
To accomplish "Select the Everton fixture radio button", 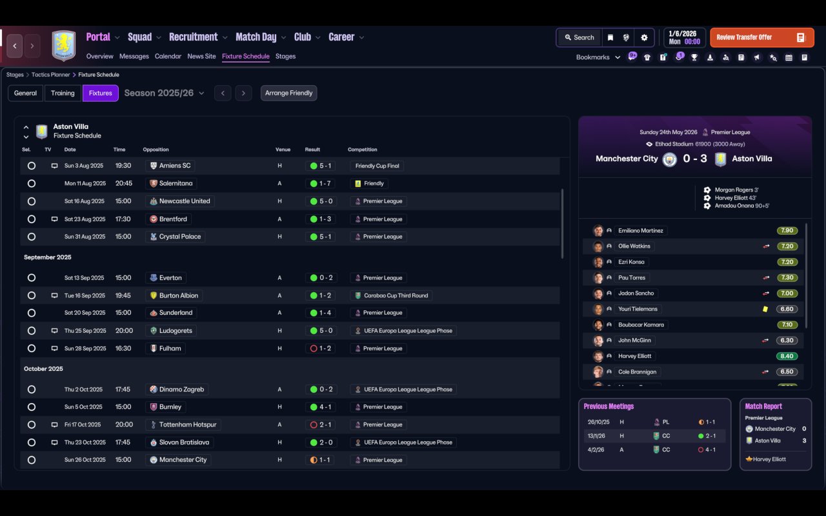I will (x=31, y=278).
